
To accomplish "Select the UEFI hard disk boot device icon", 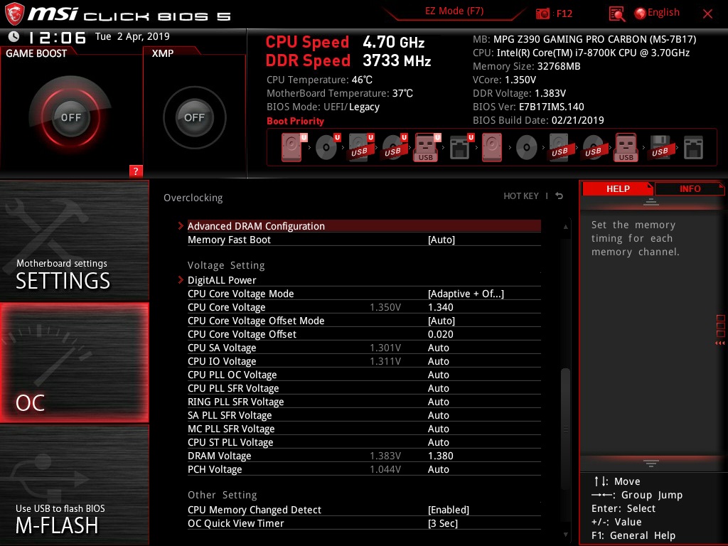I will point(294,147).
